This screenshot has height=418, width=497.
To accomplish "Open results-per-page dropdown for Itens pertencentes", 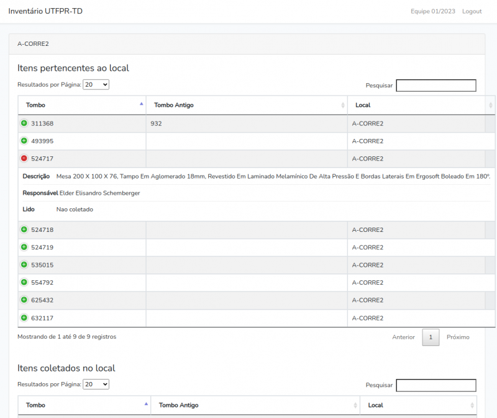I will pyautogui.click(x=96, y=84).
